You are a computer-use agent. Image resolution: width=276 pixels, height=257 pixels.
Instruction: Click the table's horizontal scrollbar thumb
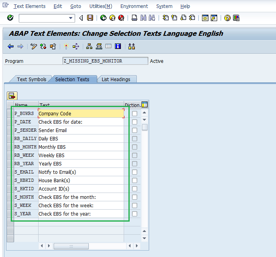[x=71, y=246]
